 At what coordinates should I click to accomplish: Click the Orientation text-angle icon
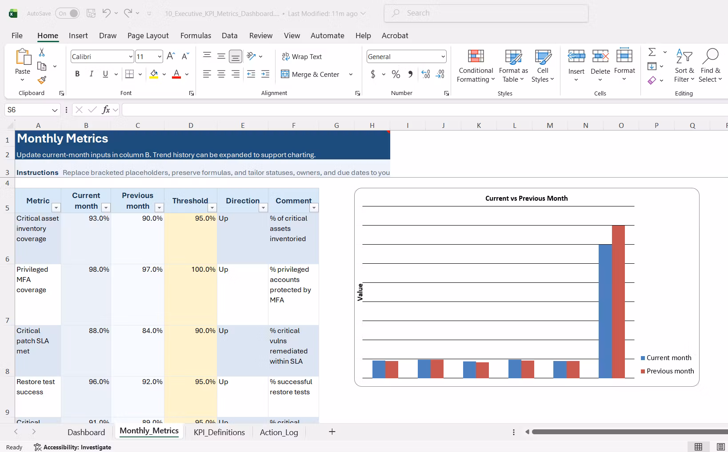[252, 56]
